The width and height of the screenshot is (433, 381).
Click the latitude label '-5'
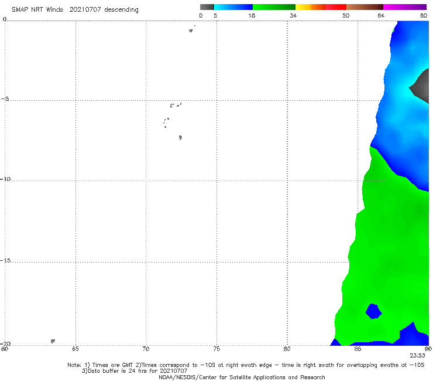click(x=5, y=99)
